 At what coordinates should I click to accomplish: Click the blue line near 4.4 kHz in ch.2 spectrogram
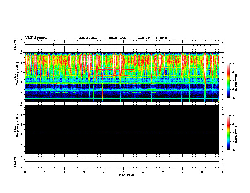pos(122,132)
